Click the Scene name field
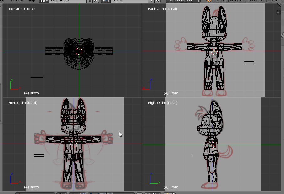Image resolution: width=284 pixels, height=194 pixels. pos(129,1)
